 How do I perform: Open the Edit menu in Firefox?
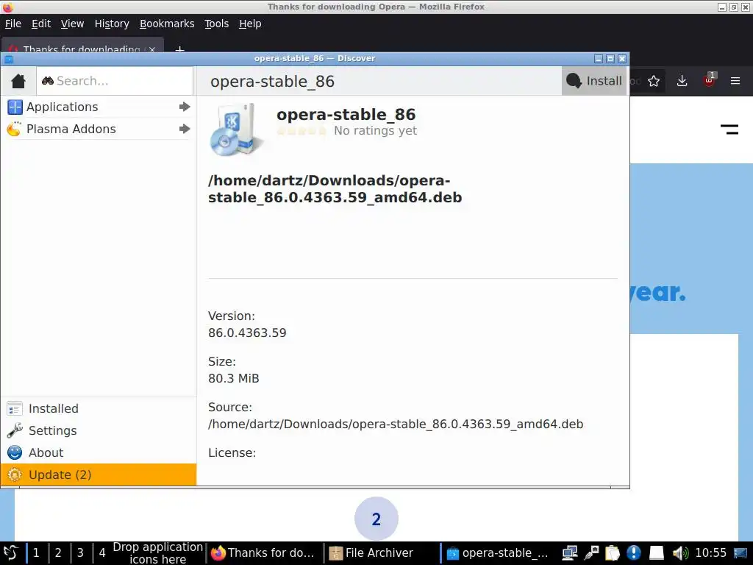(41, 24)
